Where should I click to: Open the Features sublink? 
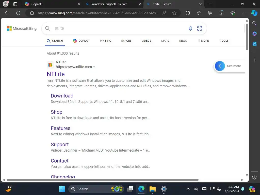coord(60,128)
